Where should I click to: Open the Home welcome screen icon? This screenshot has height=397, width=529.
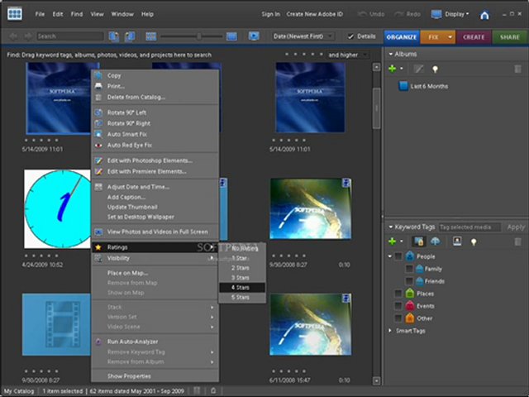(x=484, y=15)
